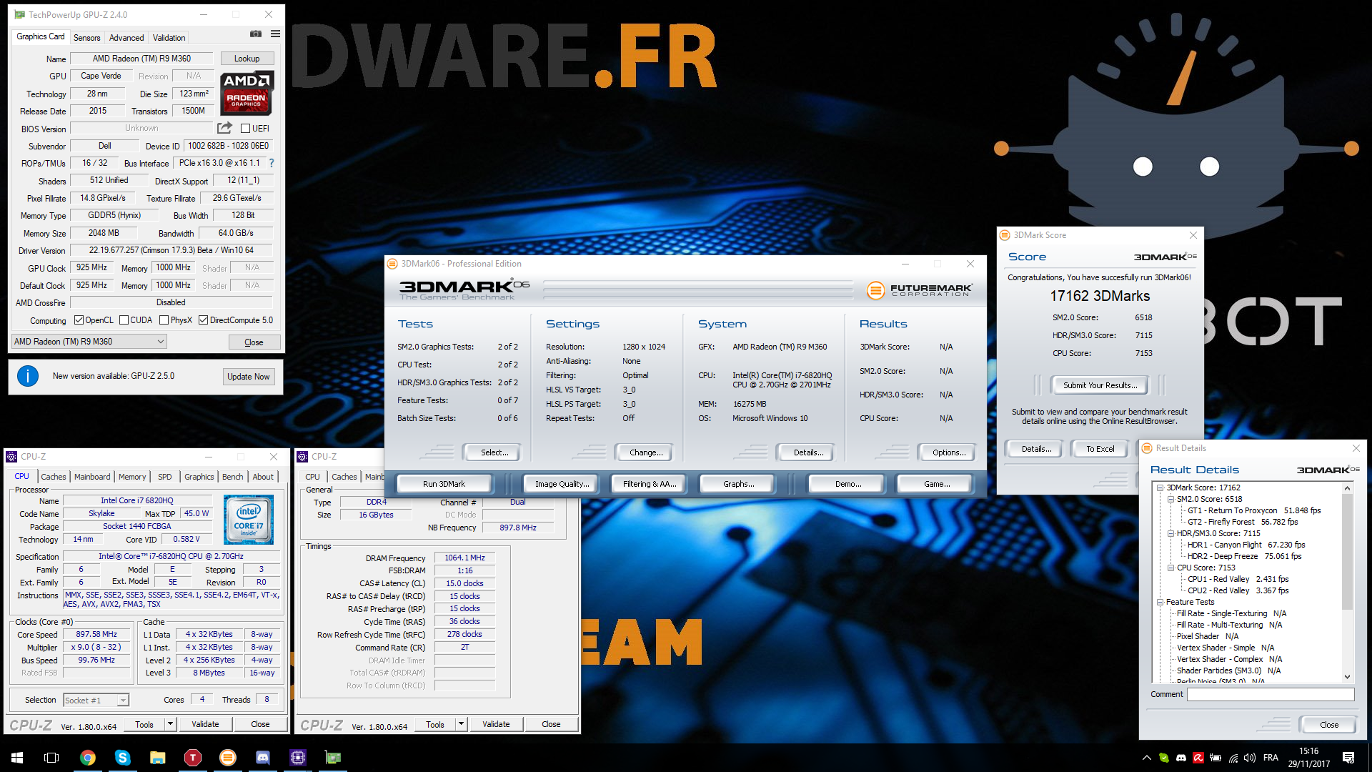Toggle the PhysX computing checkbox
The image size is (1372, 772).
point(164,320)
